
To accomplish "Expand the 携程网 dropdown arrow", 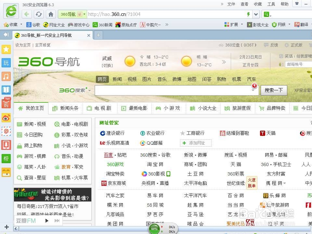I will 285,183.
